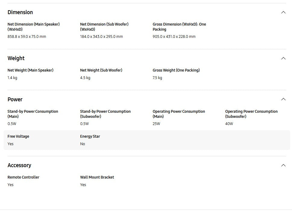Click the Gross Weight (One Packing) label
This screenshot has width=292, height=211.
click(176, 70)
